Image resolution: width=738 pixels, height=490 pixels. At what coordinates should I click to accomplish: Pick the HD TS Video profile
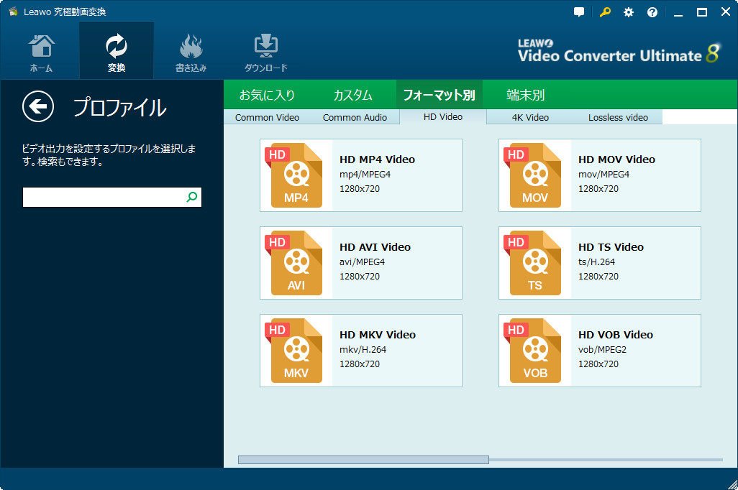pos(599,263)
